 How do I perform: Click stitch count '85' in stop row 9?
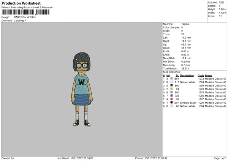[x=177, y=106]
